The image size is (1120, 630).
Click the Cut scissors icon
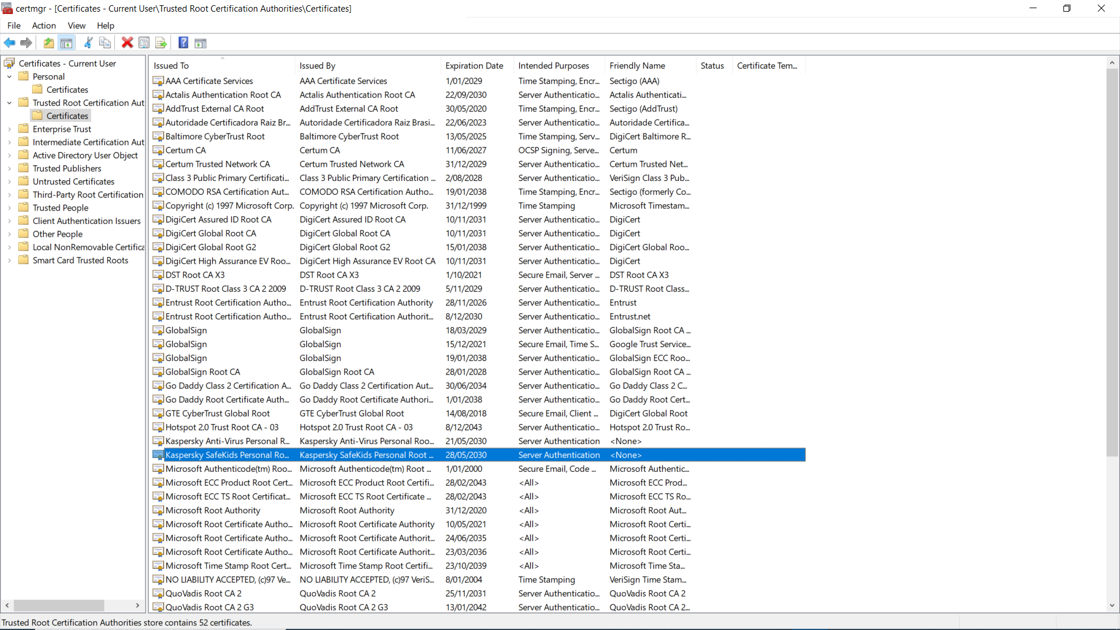pos(88,43)
